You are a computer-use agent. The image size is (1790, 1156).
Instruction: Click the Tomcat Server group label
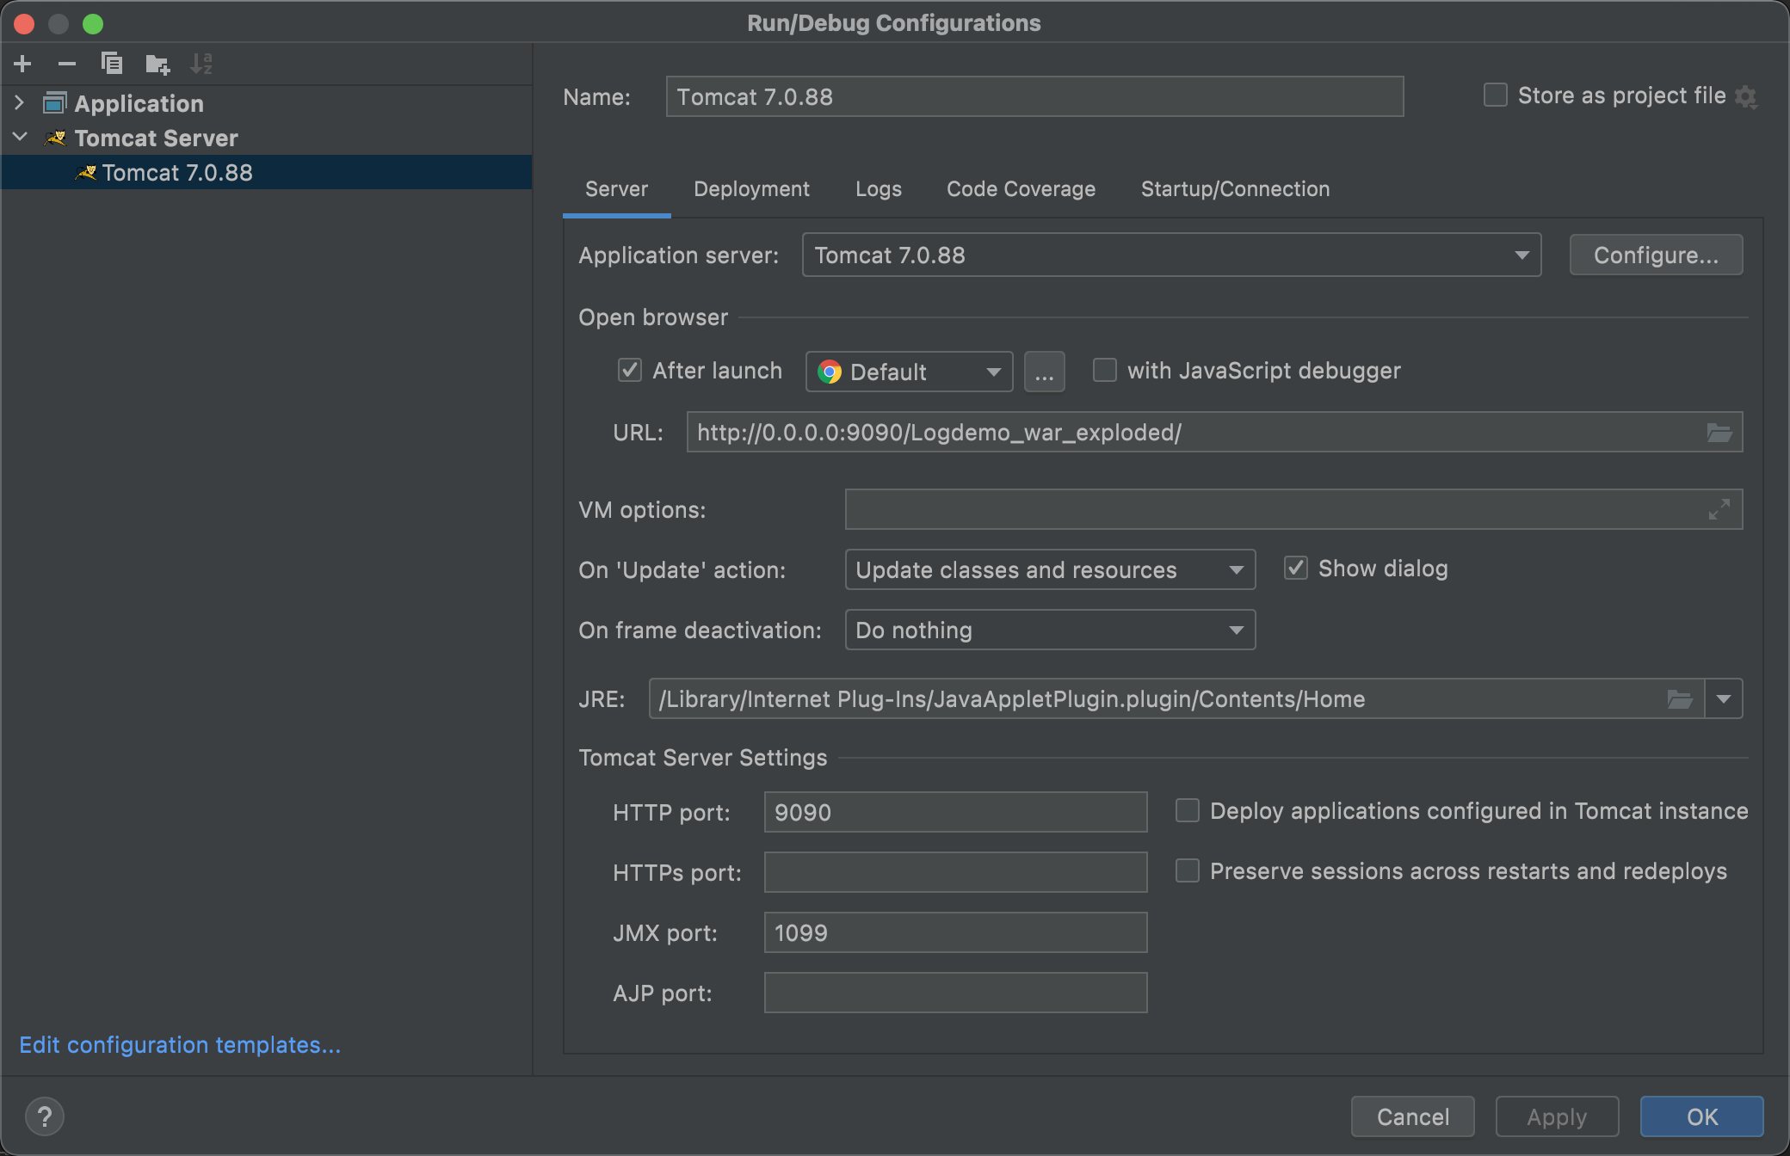(157, 138)
